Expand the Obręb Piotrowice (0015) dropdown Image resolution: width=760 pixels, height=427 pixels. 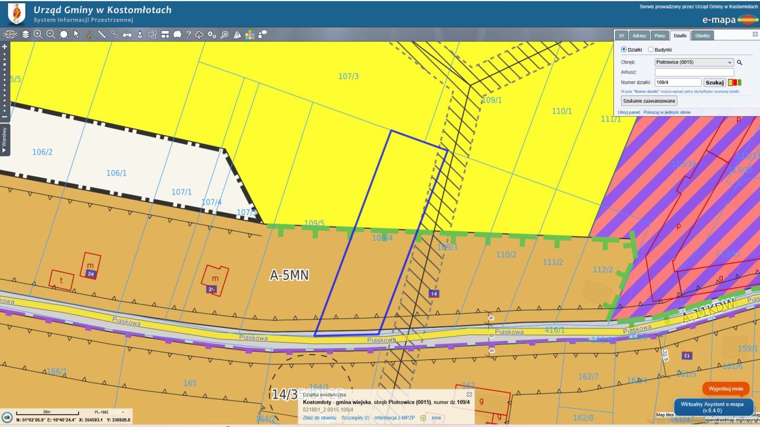click(x=694, y=62)
